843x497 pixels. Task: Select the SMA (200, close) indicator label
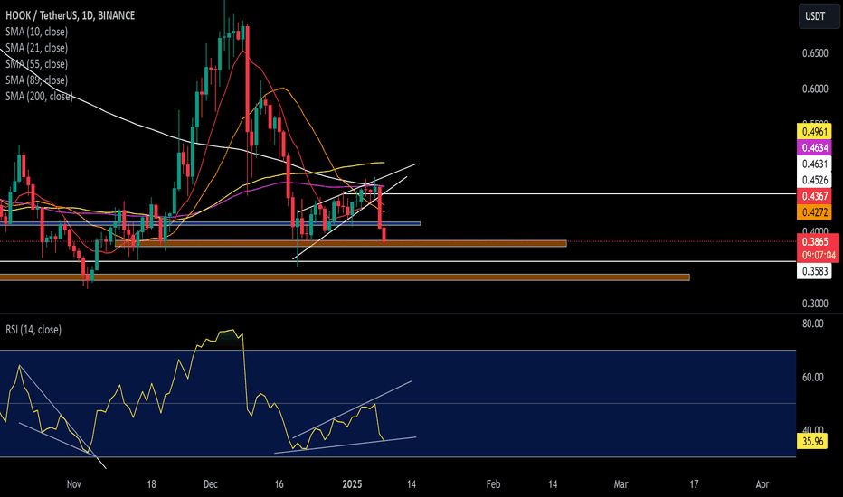click(x=39, y=96)
